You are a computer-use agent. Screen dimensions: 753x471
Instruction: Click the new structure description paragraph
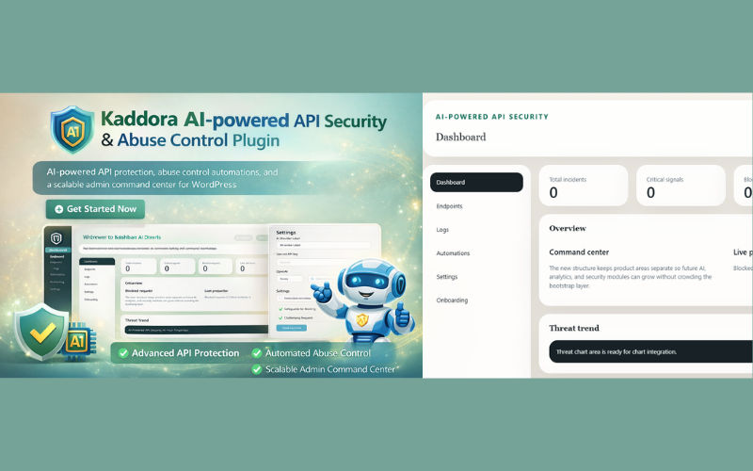tap(631, 277)
